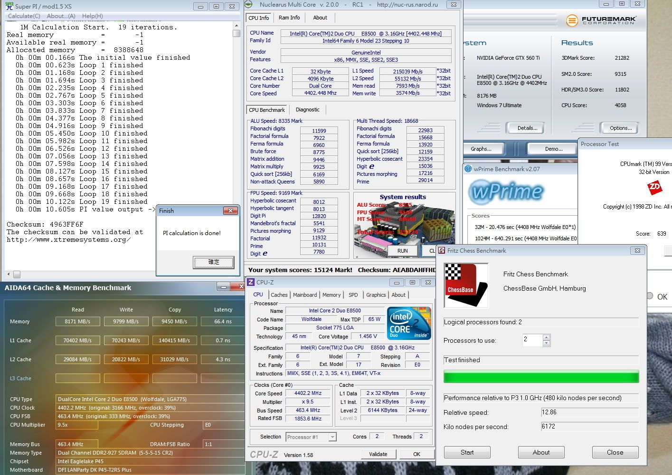Click the CPU-Z title bar Z icon

pos(251,282)
